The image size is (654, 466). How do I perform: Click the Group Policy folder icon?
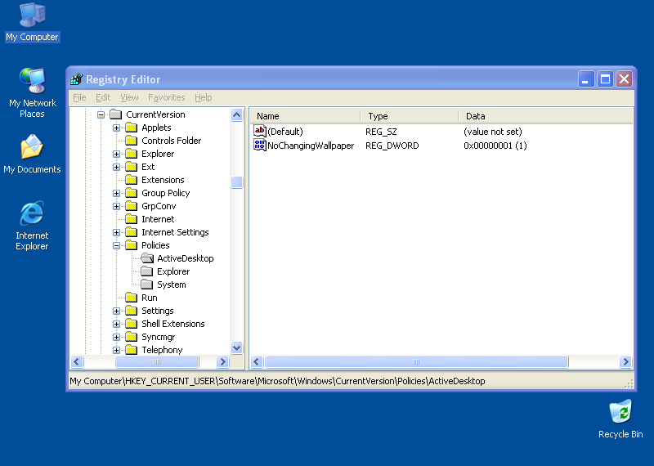tap(131, 193)
